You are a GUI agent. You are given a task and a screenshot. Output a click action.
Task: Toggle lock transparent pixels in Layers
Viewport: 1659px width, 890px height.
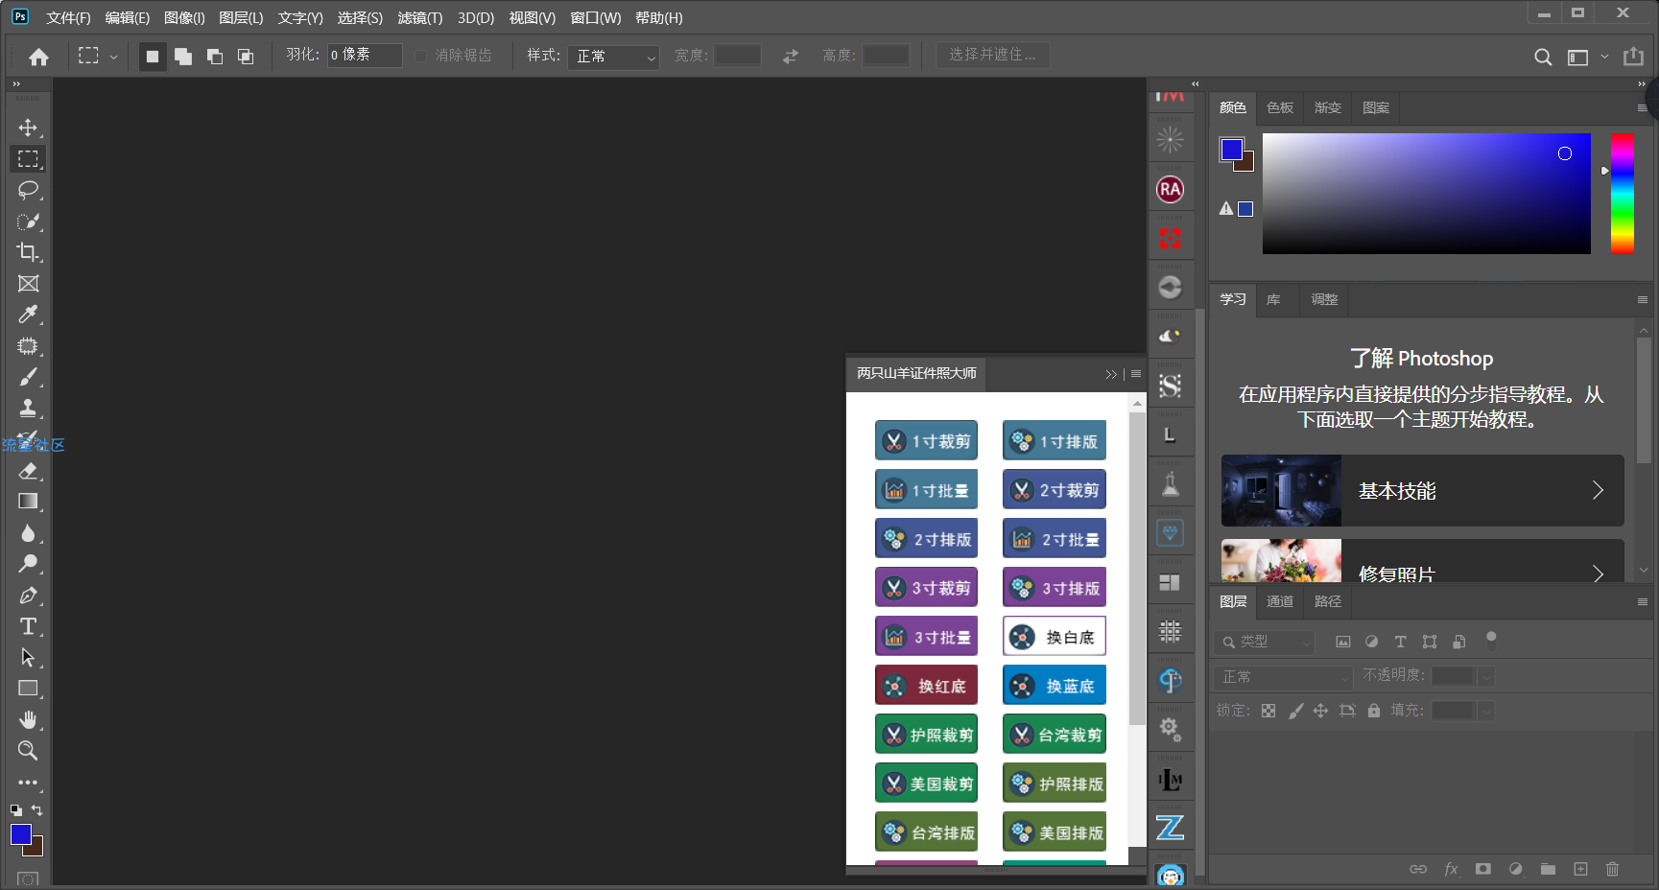pyautogui.click(x=1268, y=711)
